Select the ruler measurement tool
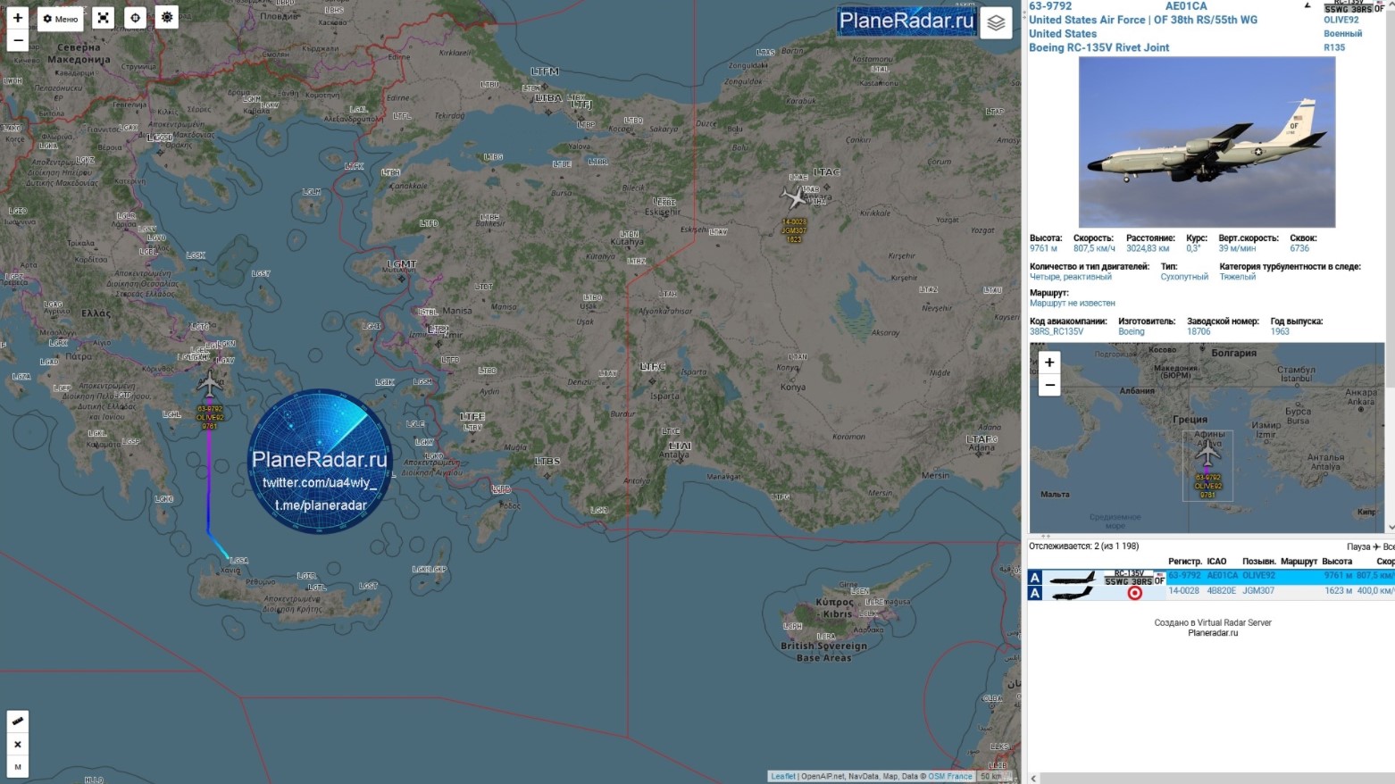The height and width of the screenshot is (784, 1395). [18, 721]
